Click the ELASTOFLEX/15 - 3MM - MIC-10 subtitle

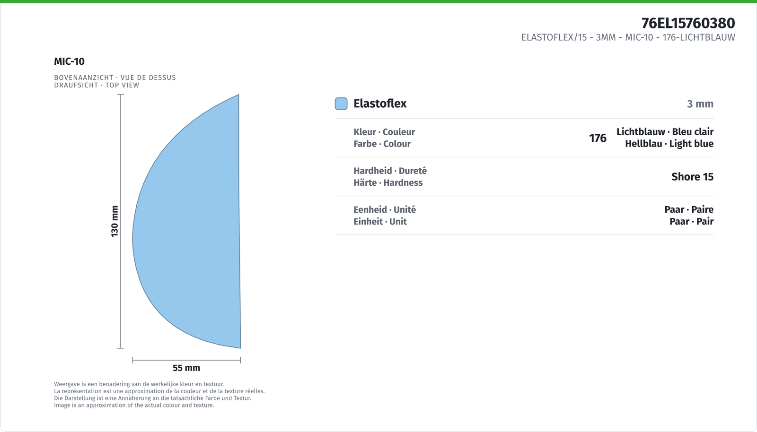[x=628, y=37]
